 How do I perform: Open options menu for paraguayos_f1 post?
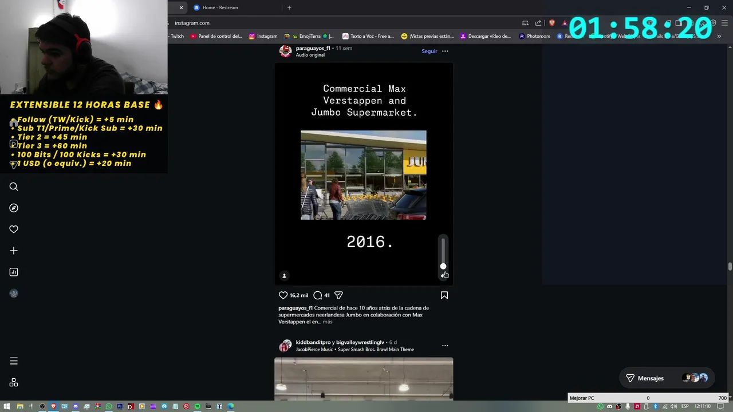tap(445, 51)
